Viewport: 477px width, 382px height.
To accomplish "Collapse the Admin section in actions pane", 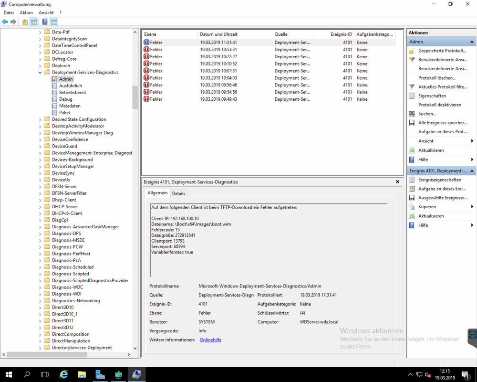I will tap(472, 42).
